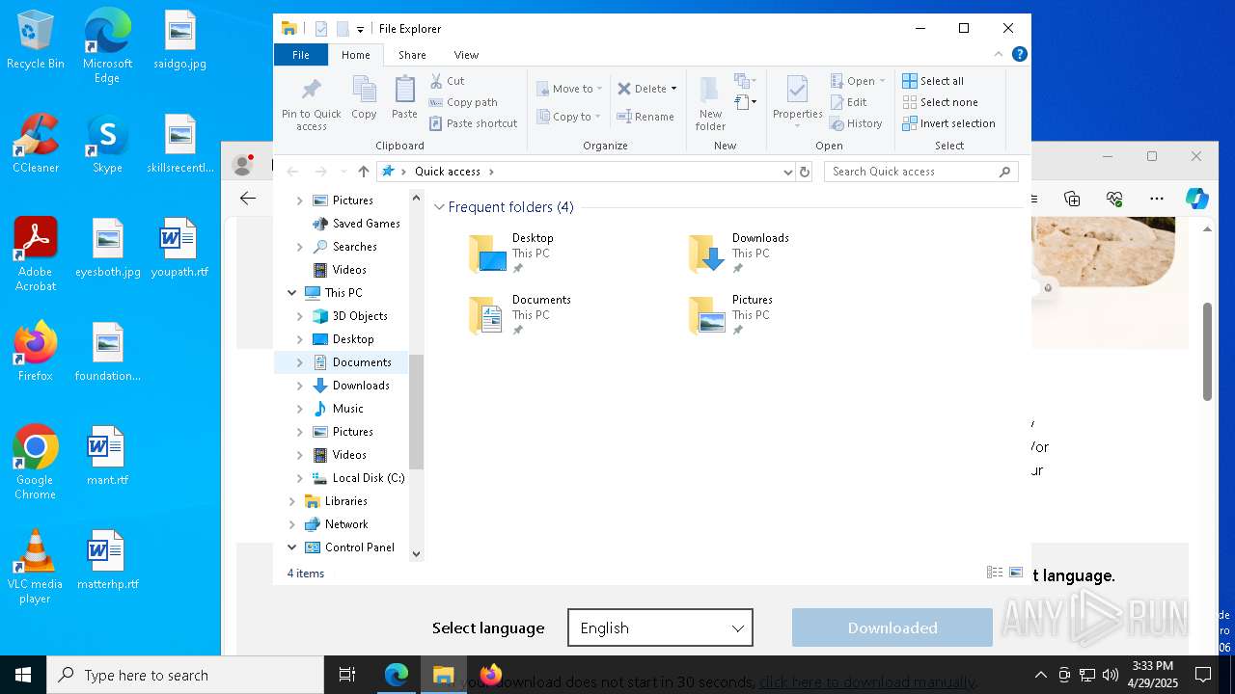Viewport: 1235px width, 694px height.
Task: Open the Copy to dropdown
Action: 569,117
